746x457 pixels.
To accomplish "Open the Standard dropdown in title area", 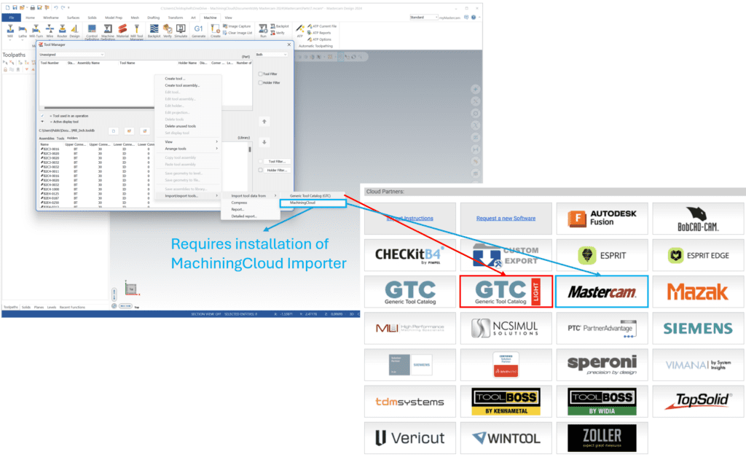I will (423, 17).
